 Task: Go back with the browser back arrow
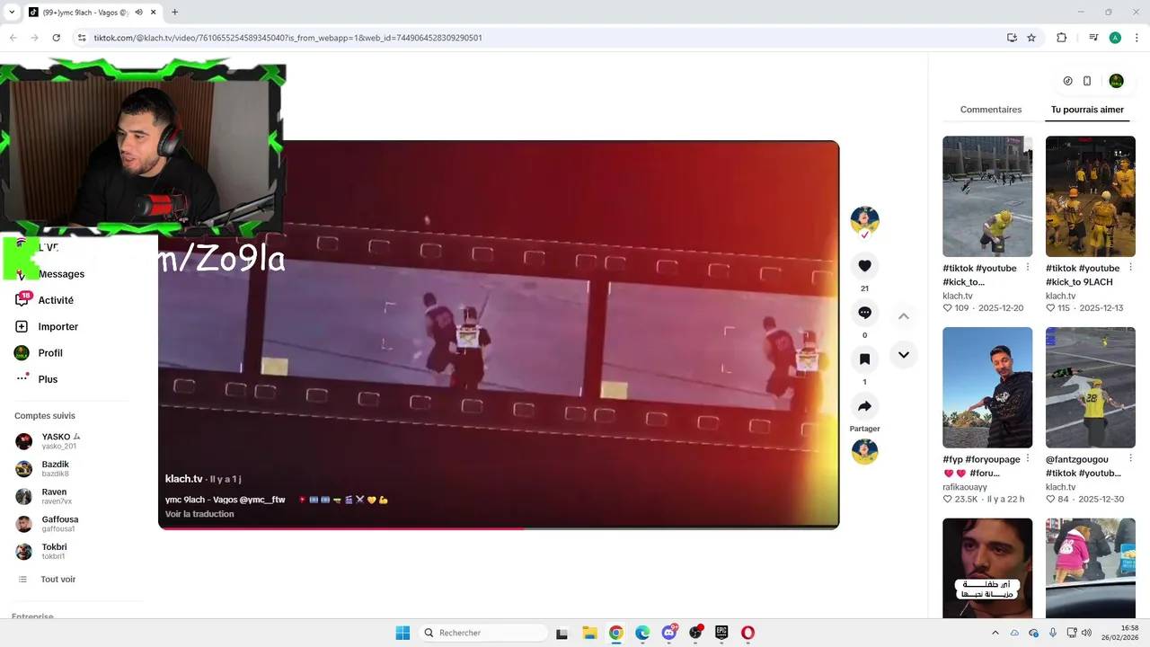tap(13, 38)
